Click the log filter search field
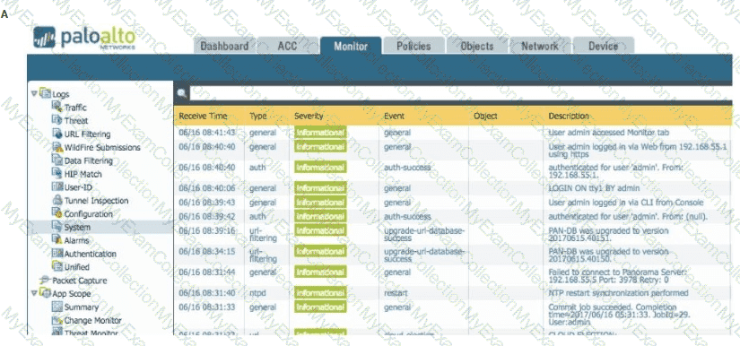 pos(461,93)
